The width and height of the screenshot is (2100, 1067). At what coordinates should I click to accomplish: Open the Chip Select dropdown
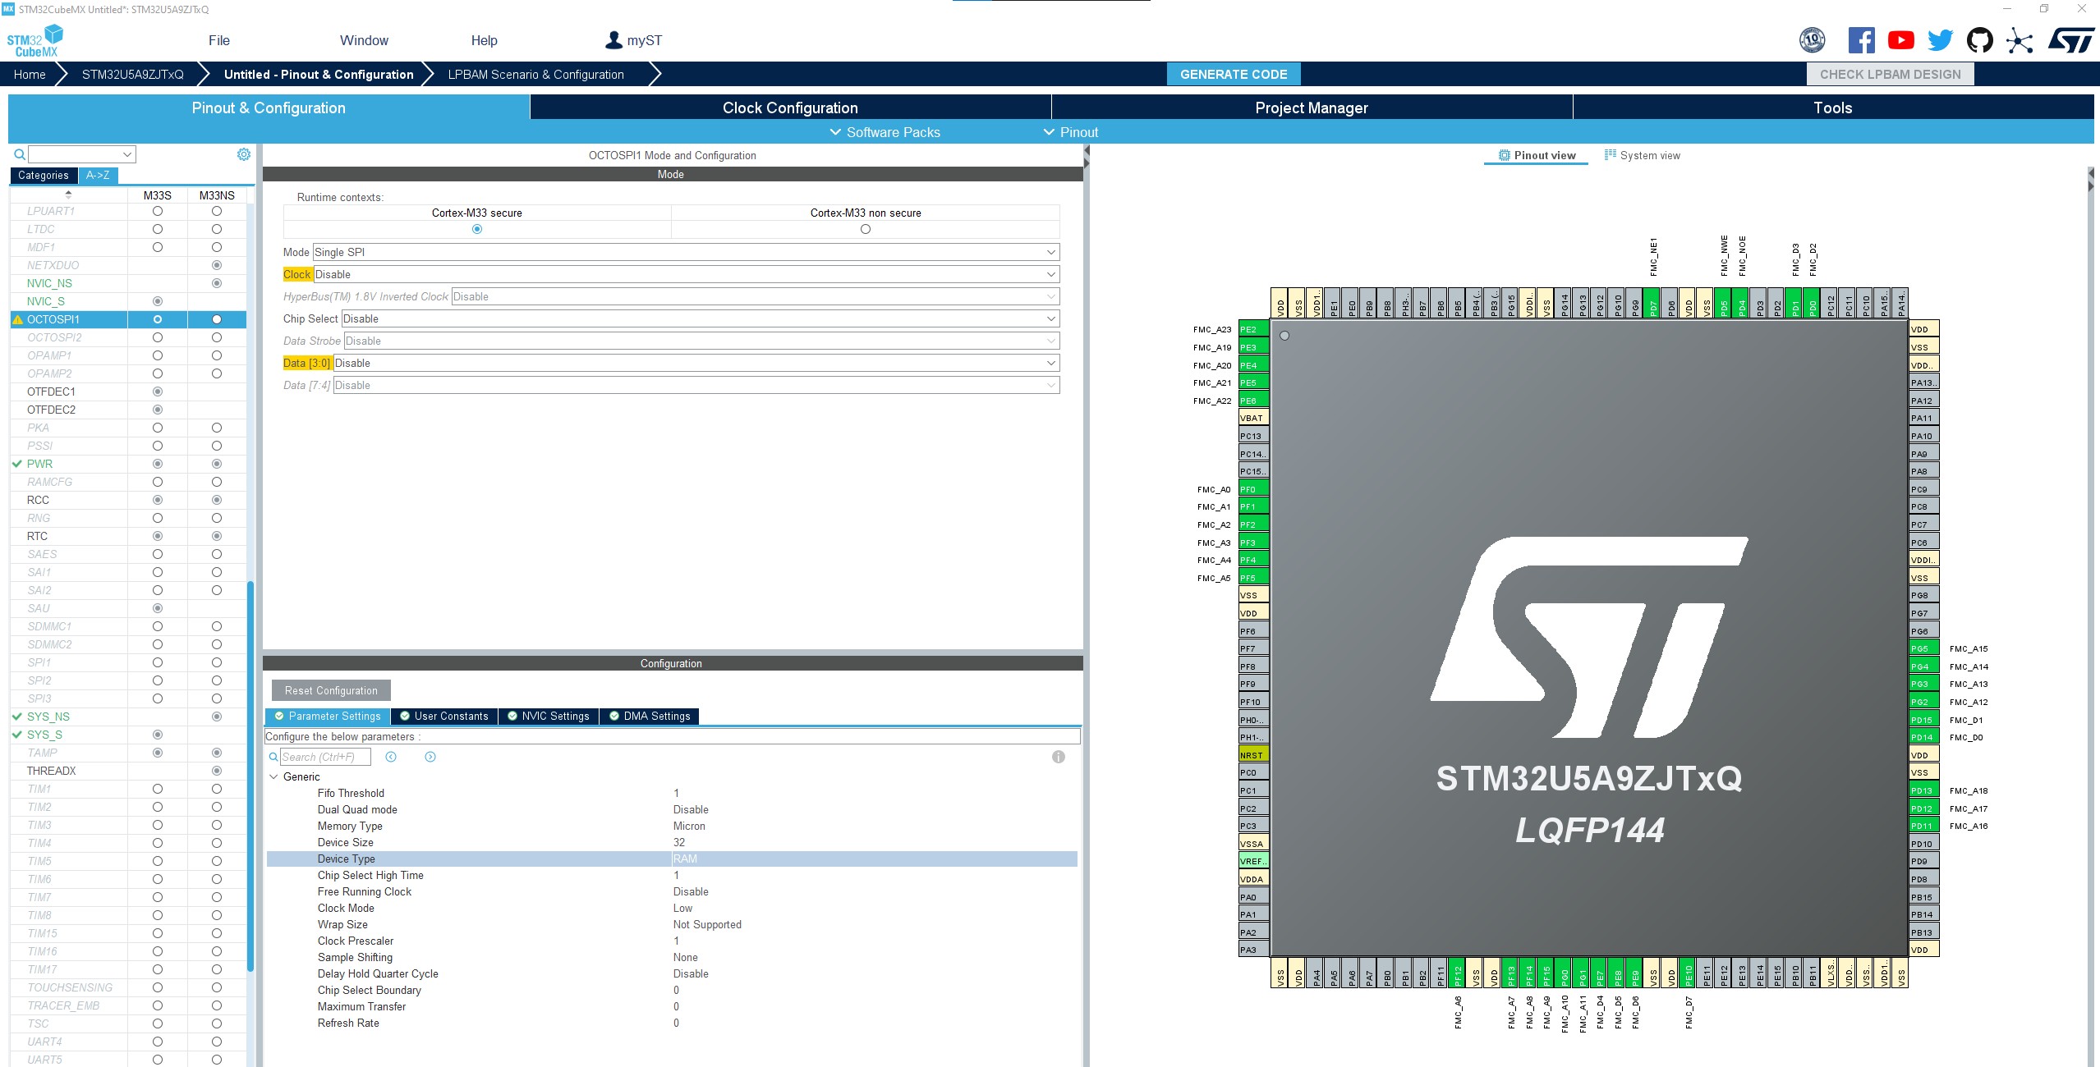click(x=700, y=318)
